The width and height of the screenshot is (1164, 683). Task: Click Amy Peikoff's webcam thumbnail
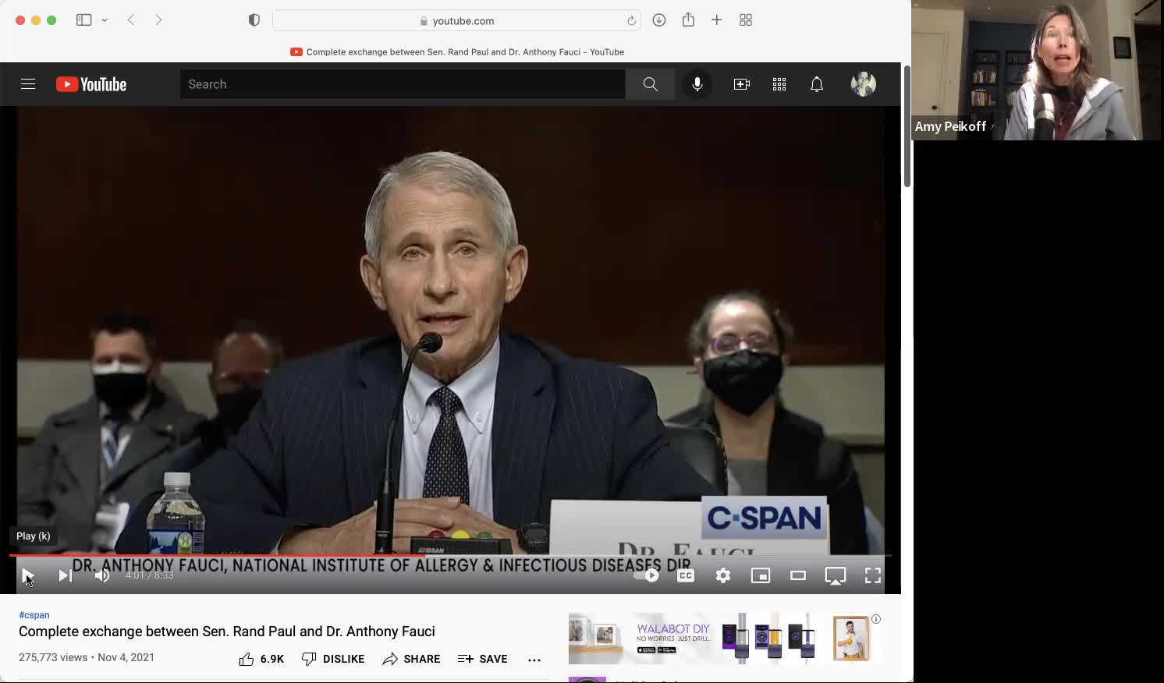(1038, 70)
